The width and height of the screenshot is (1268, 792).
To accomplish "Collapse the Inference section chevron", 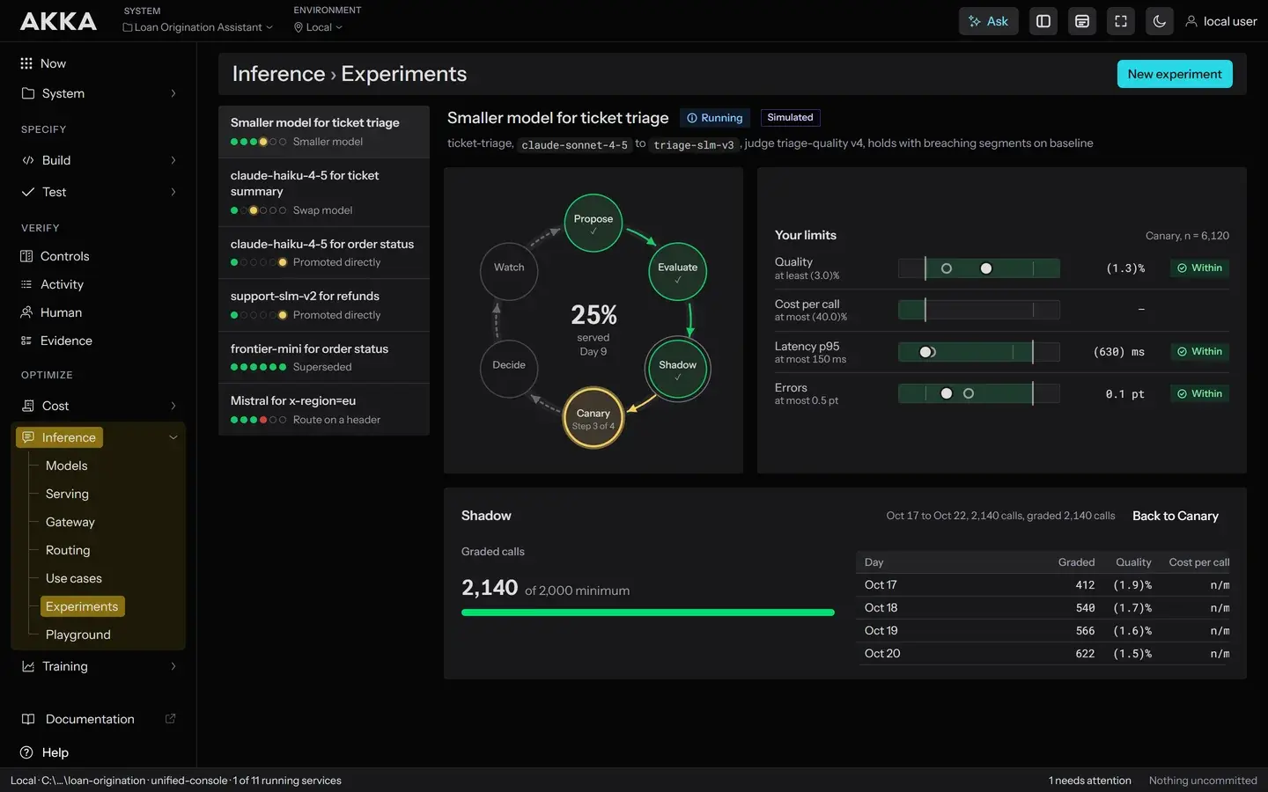I will point(173,437).
